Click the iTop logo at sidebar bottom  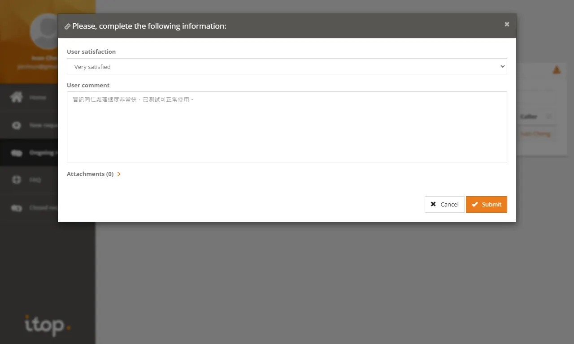click(48, 325)
